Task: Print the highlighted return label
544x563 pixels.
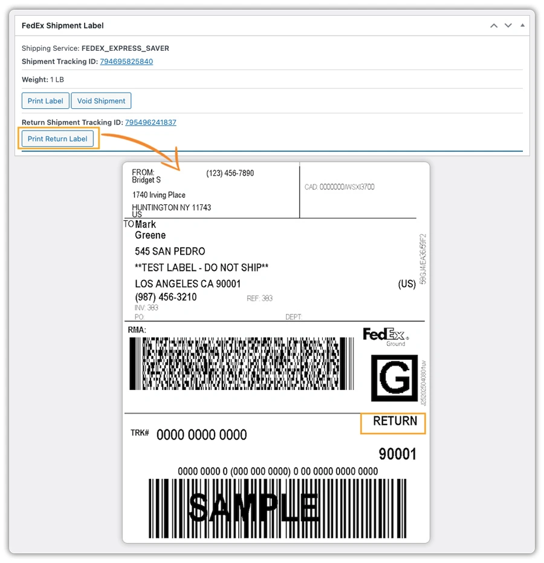Action: 58,138
